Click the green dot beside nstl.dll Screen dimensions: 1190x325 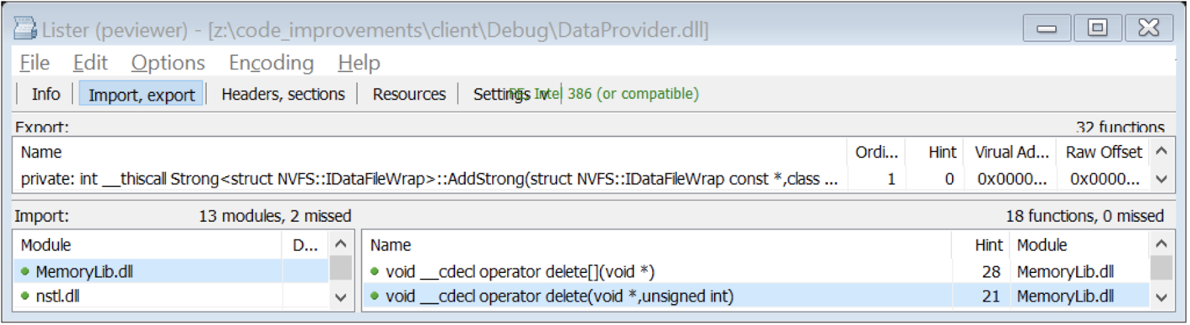click(25, 296)
